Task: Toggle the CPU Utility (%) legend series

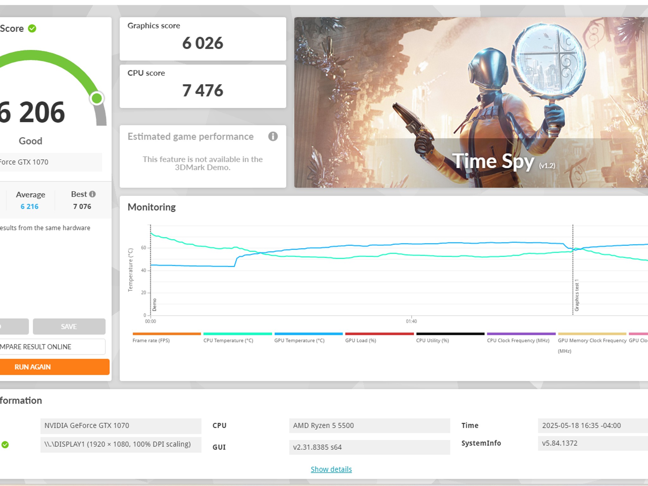Action: point(432,340)
